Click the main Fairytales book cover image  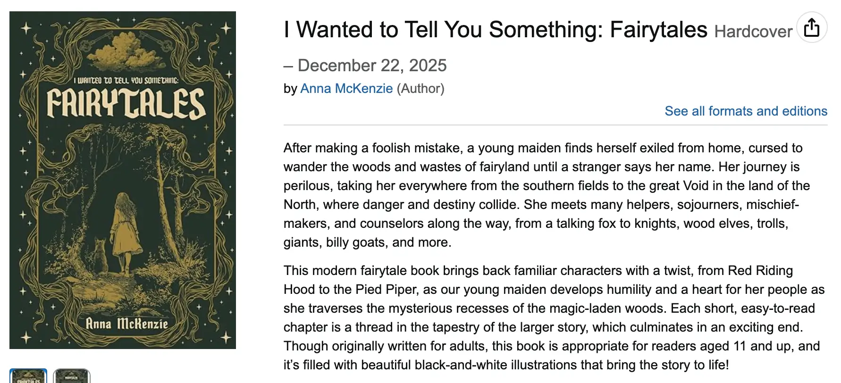click(x=123, y=180)
